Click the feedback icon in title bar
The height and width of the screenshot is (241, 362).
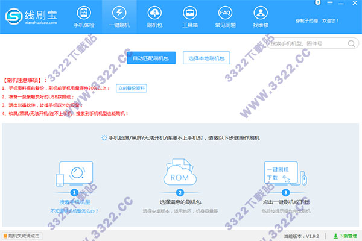click(x=318, y=2)
